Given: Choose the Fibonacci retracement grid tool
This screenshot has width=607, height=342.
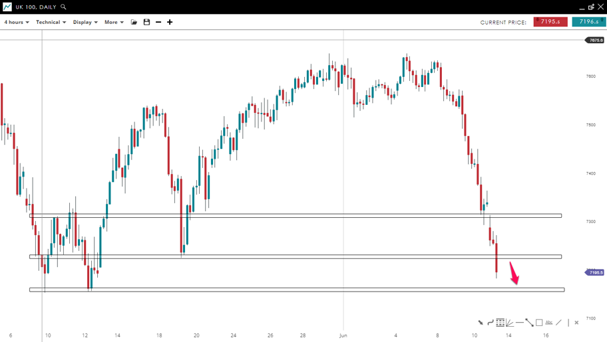Looking at the screenshot, I should pos(500,323).
